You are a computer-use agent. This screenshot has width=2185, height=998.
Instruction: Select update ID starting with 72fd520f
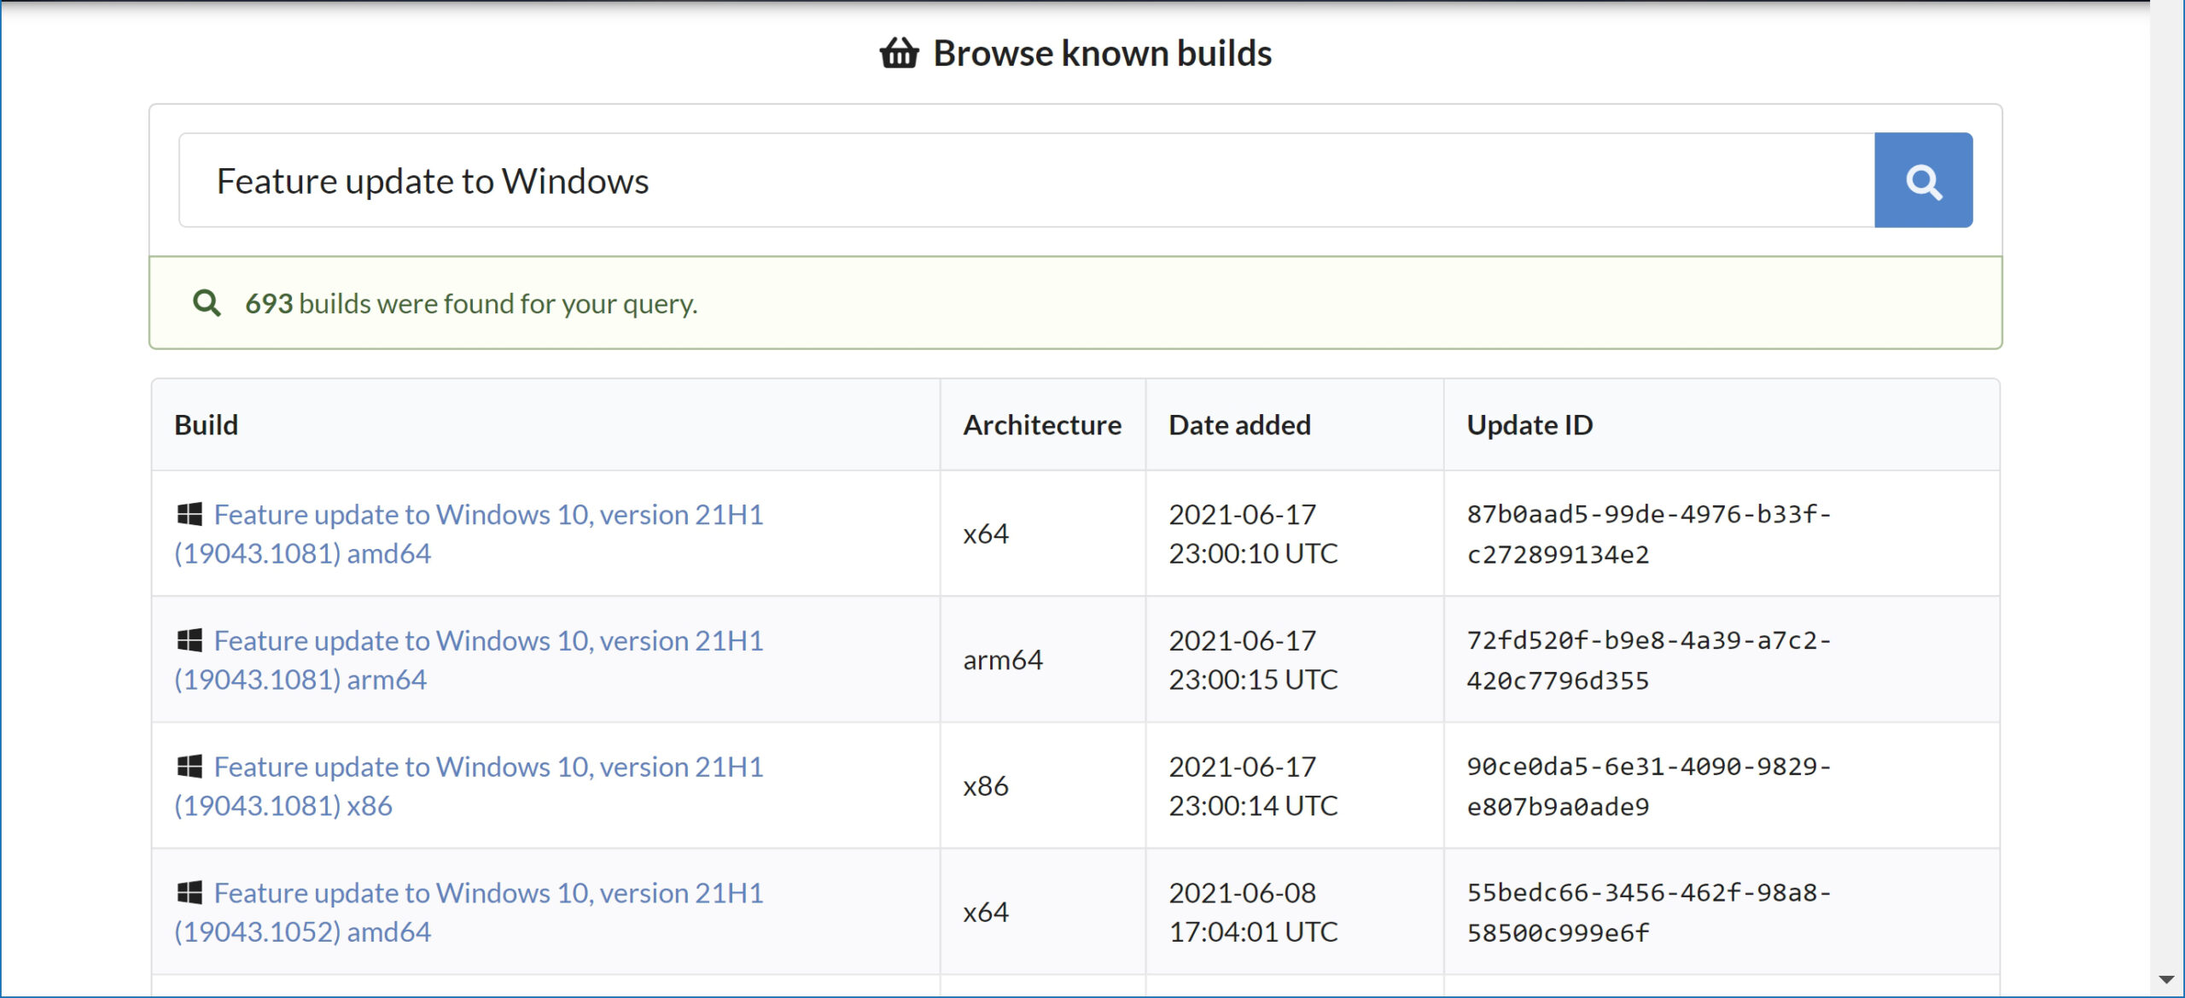point(1649,660)
